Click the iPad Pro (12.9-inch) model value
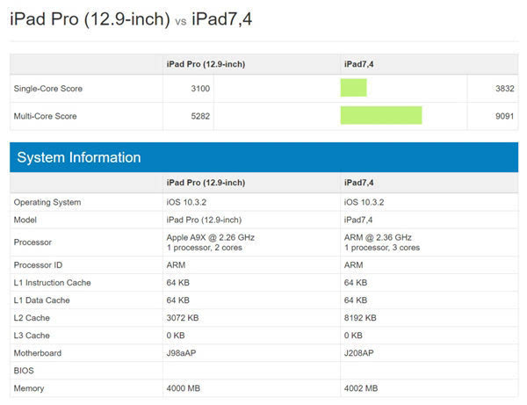This screenshot has height=405, width=527. point(204,220)
